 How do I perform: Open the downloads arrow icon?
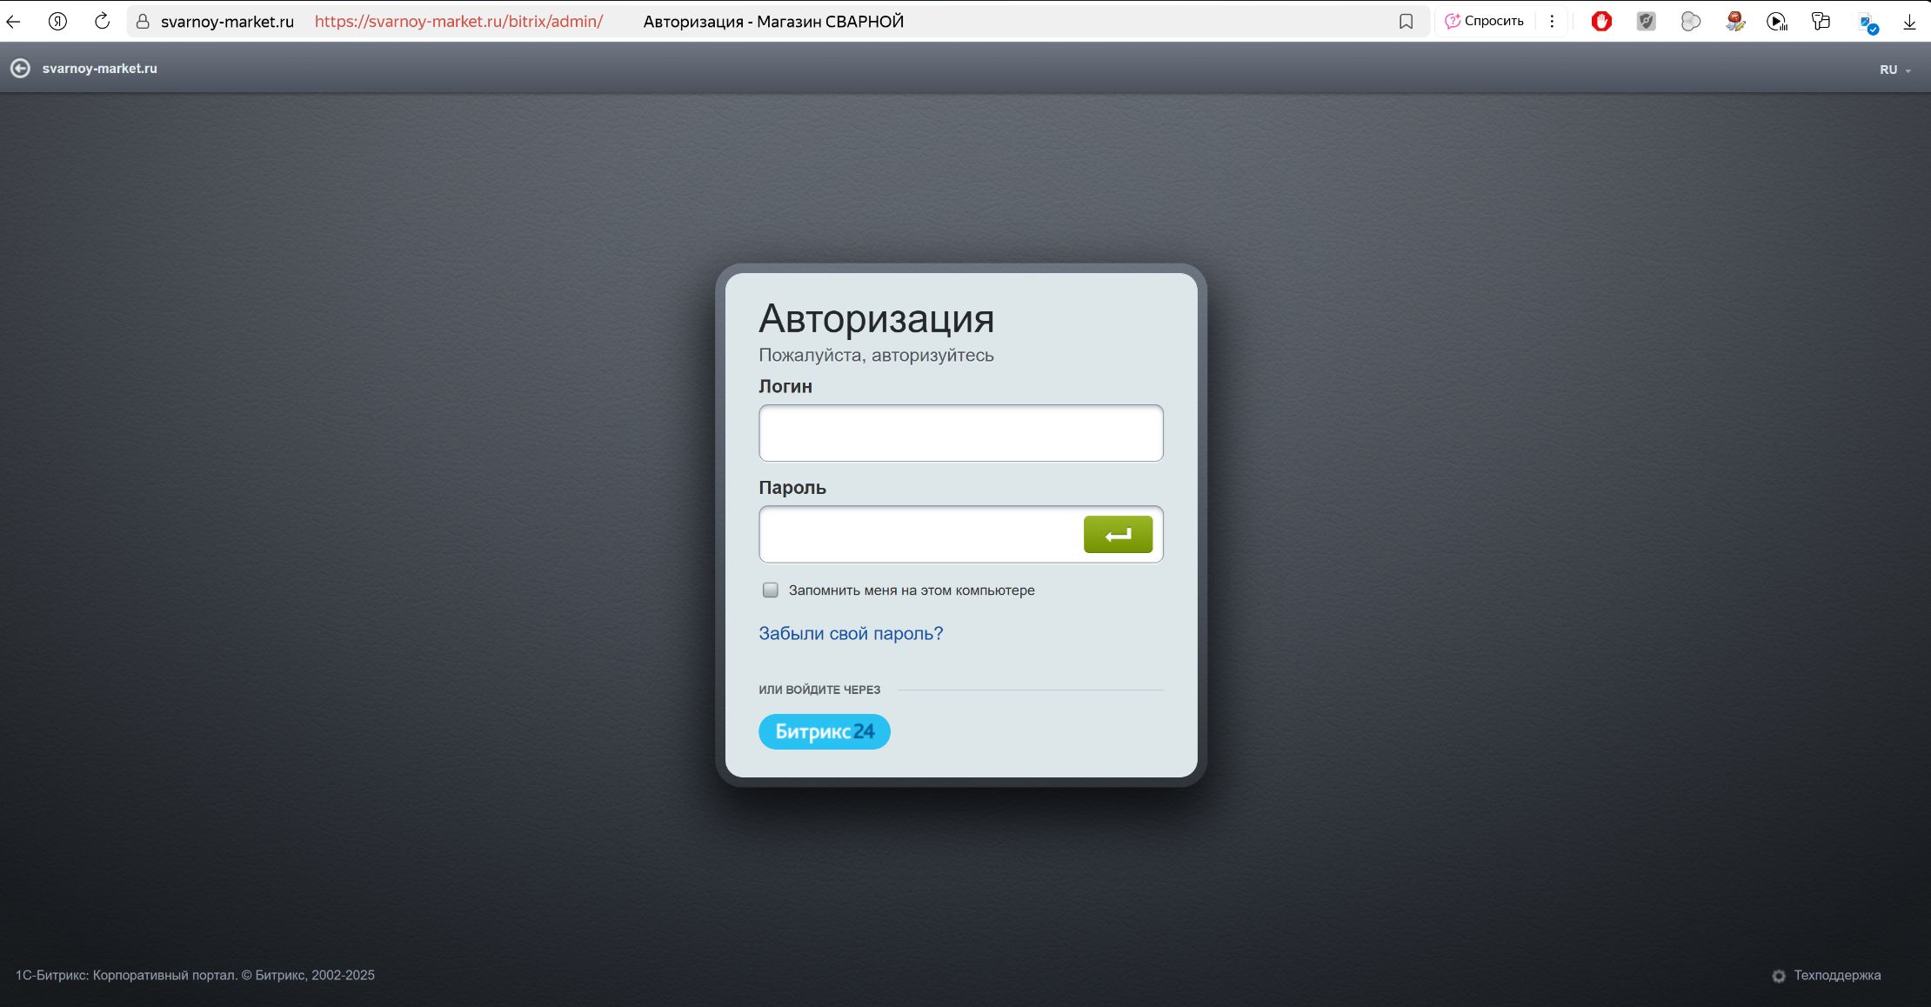(x=1909, y=22)
